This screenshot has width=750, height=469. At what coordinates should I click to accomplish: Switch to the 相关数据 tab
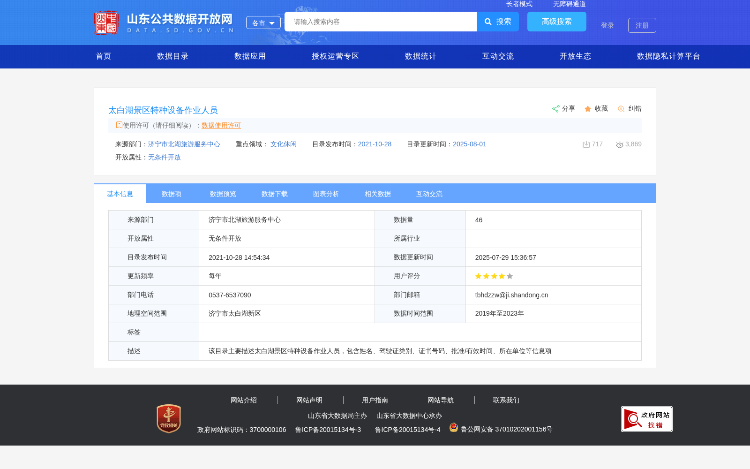coord(378,194)
